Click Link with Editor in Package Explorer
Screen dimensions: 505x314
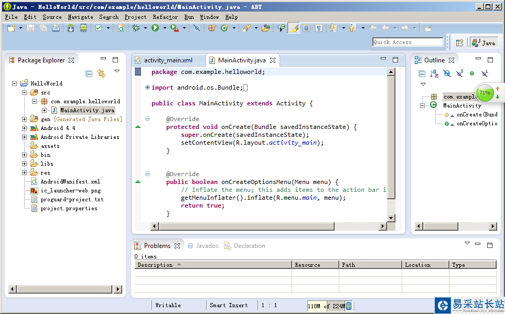click(101, 74)
